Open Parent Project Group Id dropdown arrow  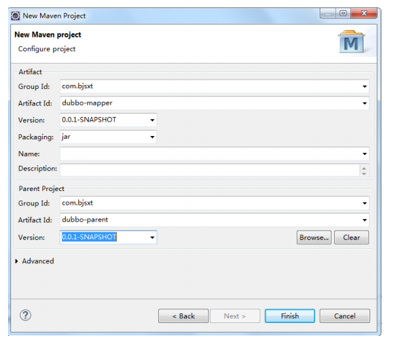(x=365, y=203)
